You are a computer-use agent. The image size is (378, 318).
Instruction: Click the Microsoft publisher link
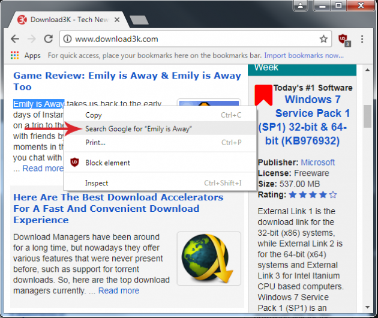click(x=318, y=162)
